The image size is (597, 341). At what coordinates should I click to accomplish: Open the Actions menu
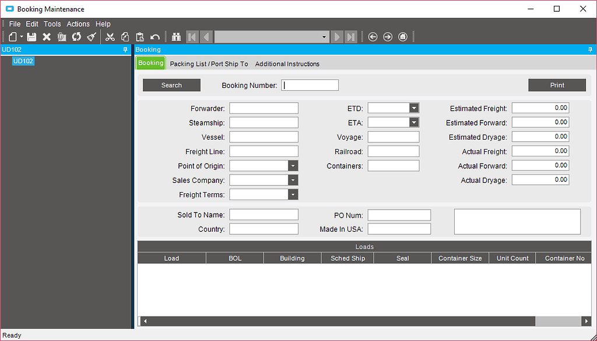78,24
